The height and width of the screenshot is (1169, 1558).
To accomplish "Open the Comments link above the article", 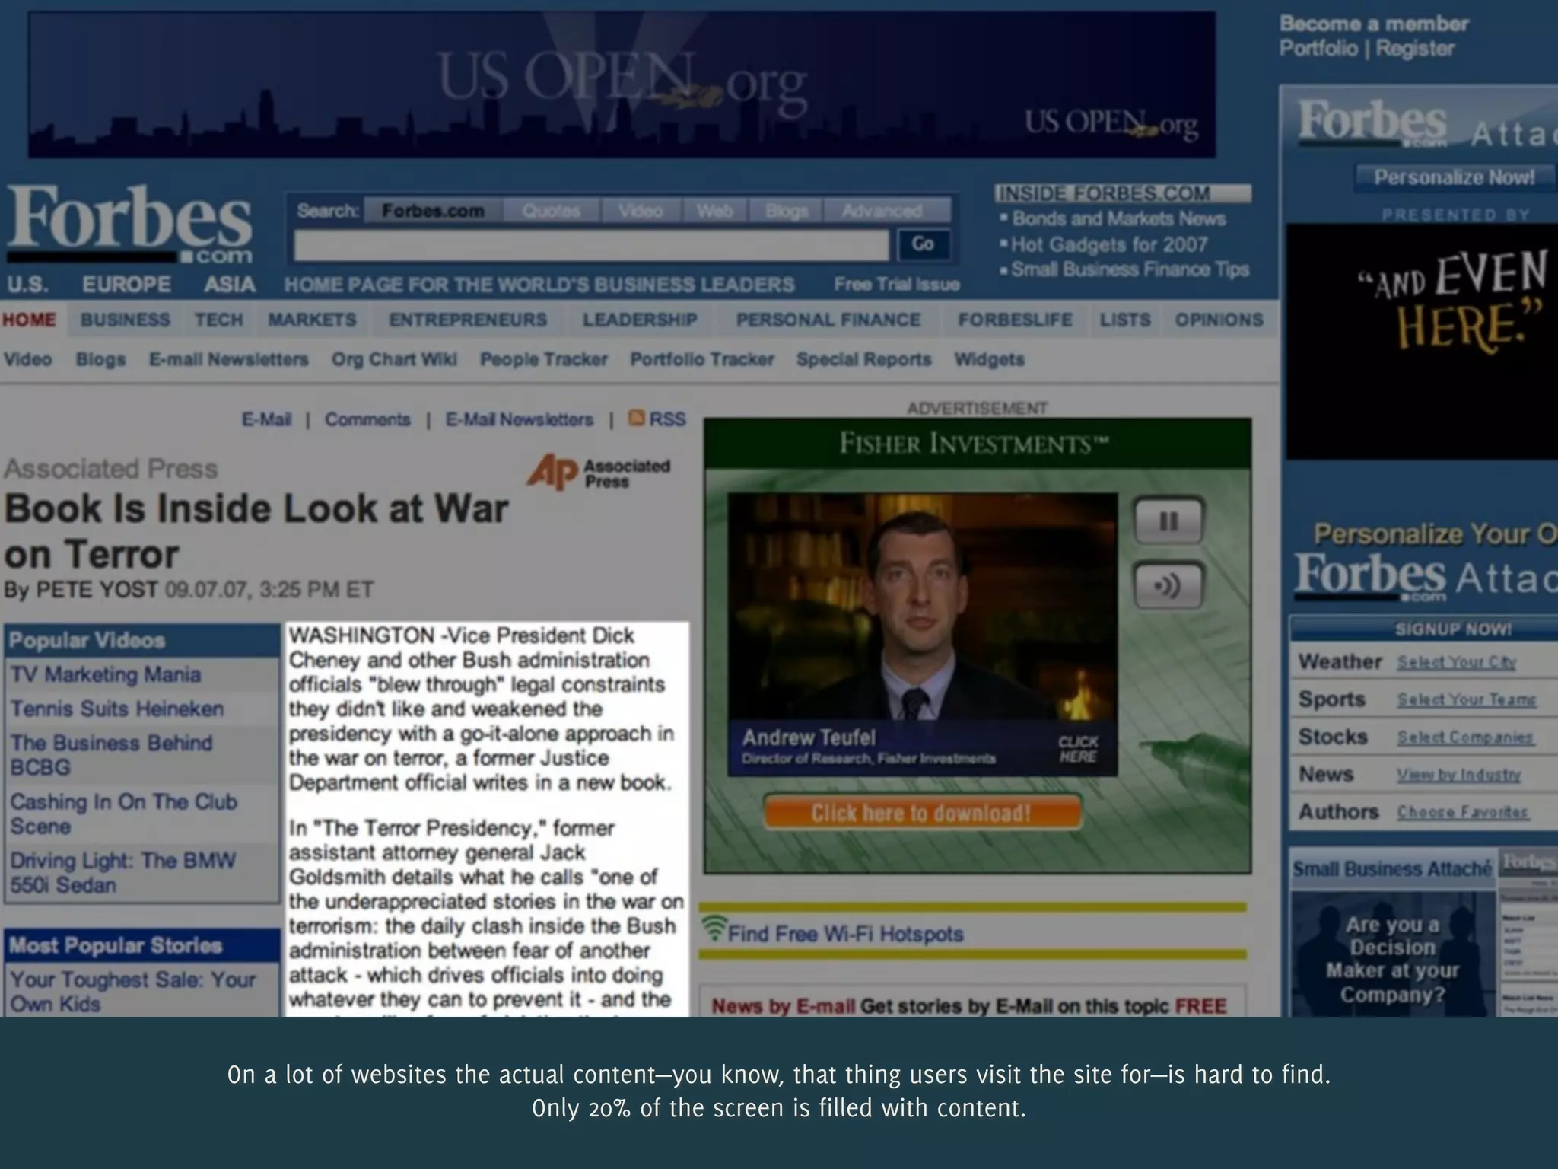I will 367,419.
